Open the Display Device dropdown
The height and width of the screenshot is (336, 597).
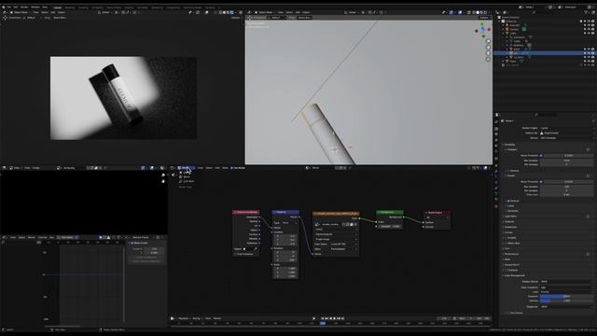click(566, 282)
